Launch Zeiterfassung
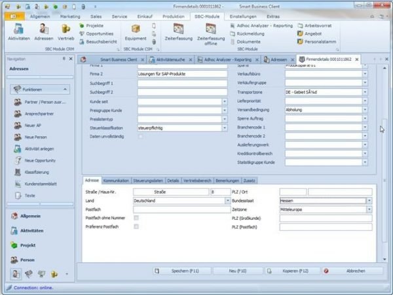Screen dimensions: 393x295 (178, 32)
